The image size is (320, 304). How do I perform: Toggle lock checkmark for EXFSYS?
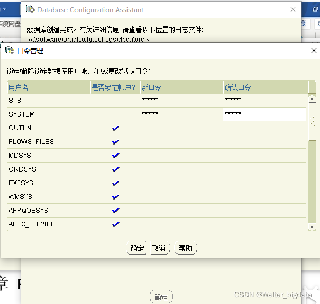115,183
